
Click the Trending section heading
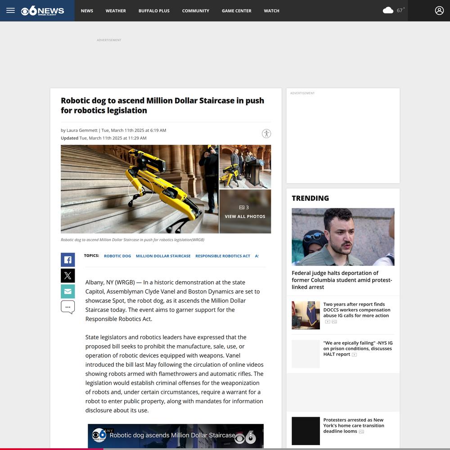coord(310,198)
